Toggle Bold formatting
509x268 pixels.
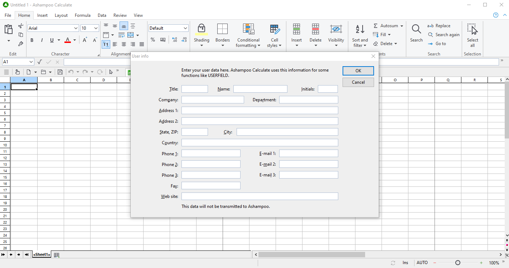pyautogui.click(x=32, y=40)
